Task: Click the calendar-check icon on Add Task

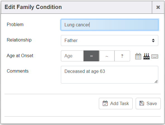Action: [105, 103]
